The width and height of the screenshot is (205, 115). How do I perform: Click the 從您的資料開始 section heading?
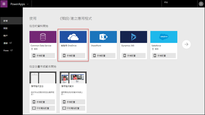pos(39,26)
